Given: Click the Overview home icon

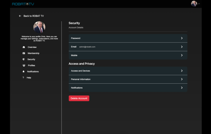Looking at the screenshot, I should [24, 47].
